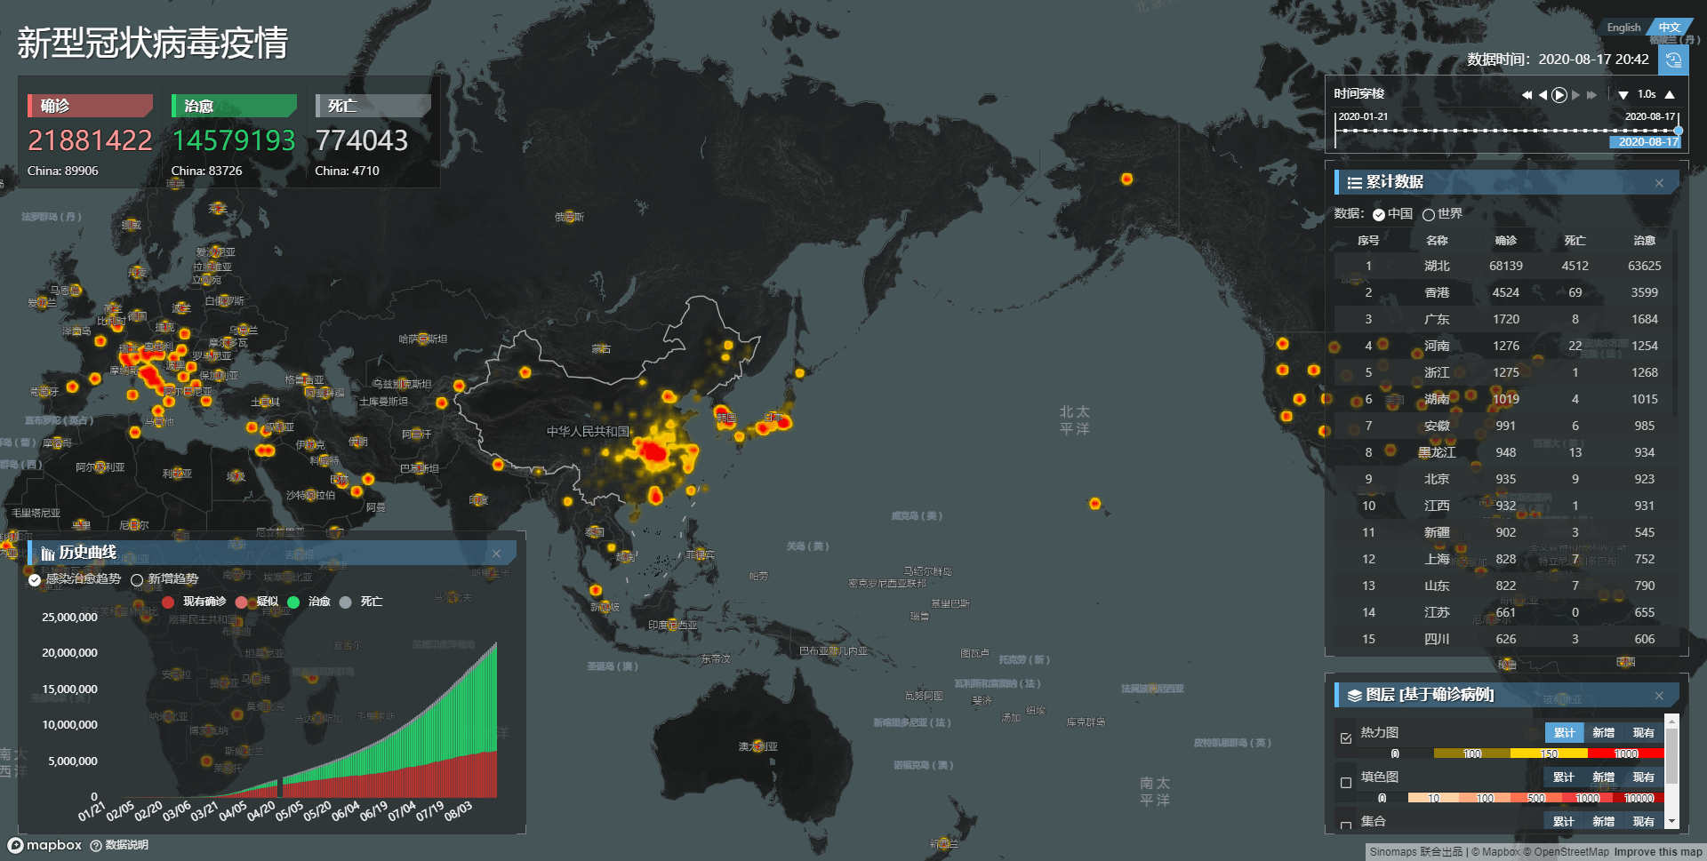
Task: Select 累计 for the 填色图 layer
Action: pos(1564,777)
